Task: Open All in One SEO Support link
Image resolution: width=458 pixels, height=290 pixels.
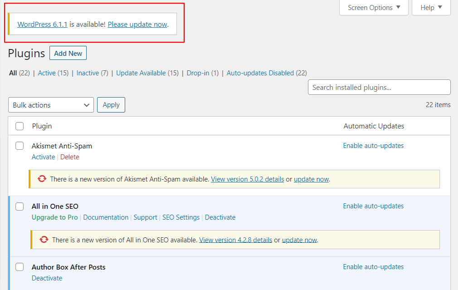Action: tap(145, 217)
